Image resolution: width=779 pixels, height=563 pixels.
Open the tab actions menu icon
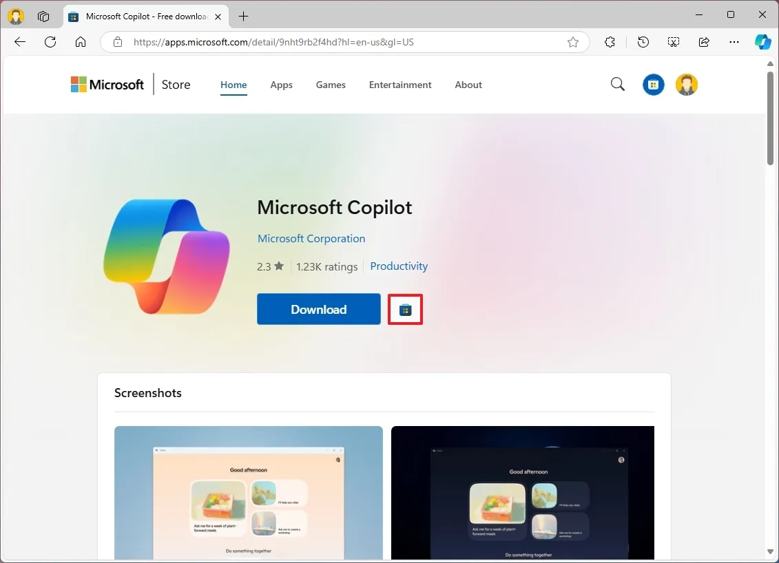[43, 17]
